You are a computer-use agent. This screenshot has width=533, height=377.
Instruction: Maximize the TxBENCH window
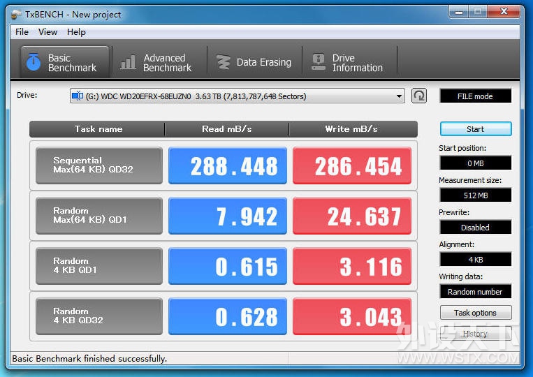pyautogui.click(x=478, y=12)
